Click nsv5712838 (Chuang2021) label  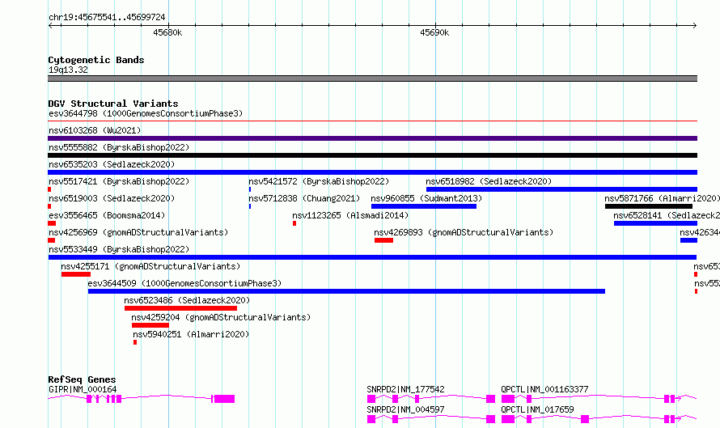pyautogui.click(x=304, y=198)
